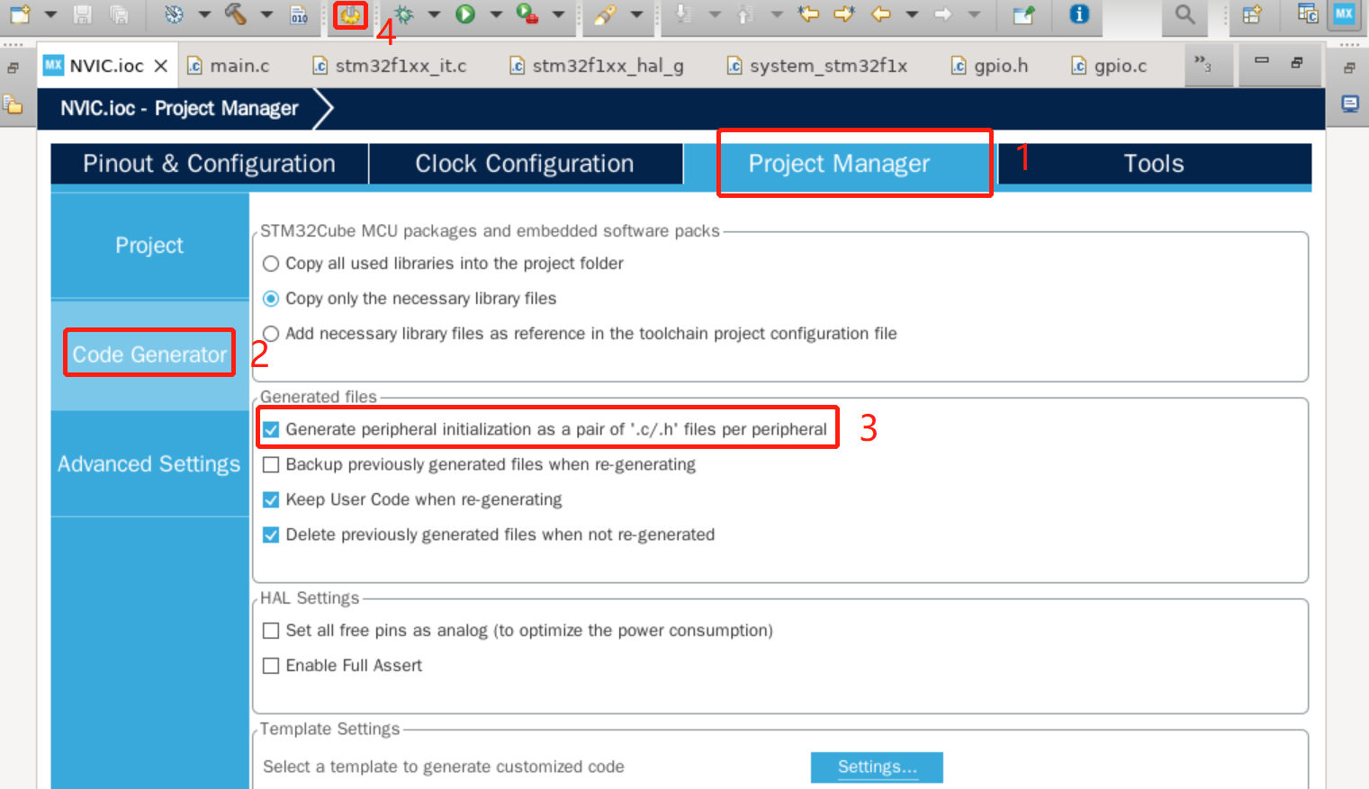Click the Run external tools toolbox icon
The width and height of the screenshot is (1369, 789).
click(527, 14)
